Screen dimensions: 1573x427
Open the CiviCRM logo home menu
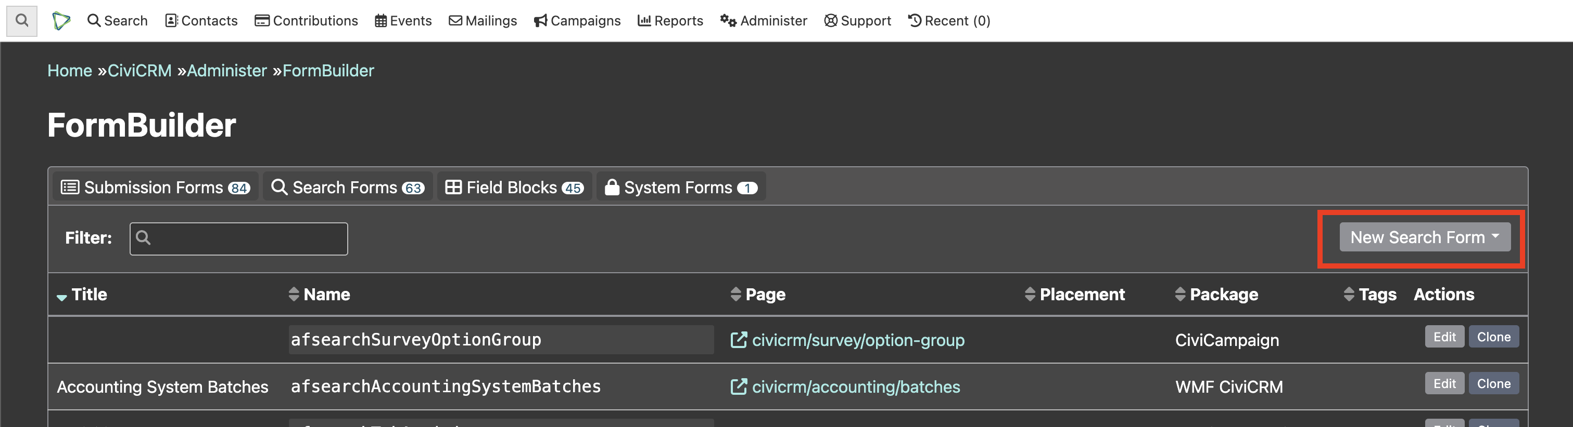tap(61, 21)
